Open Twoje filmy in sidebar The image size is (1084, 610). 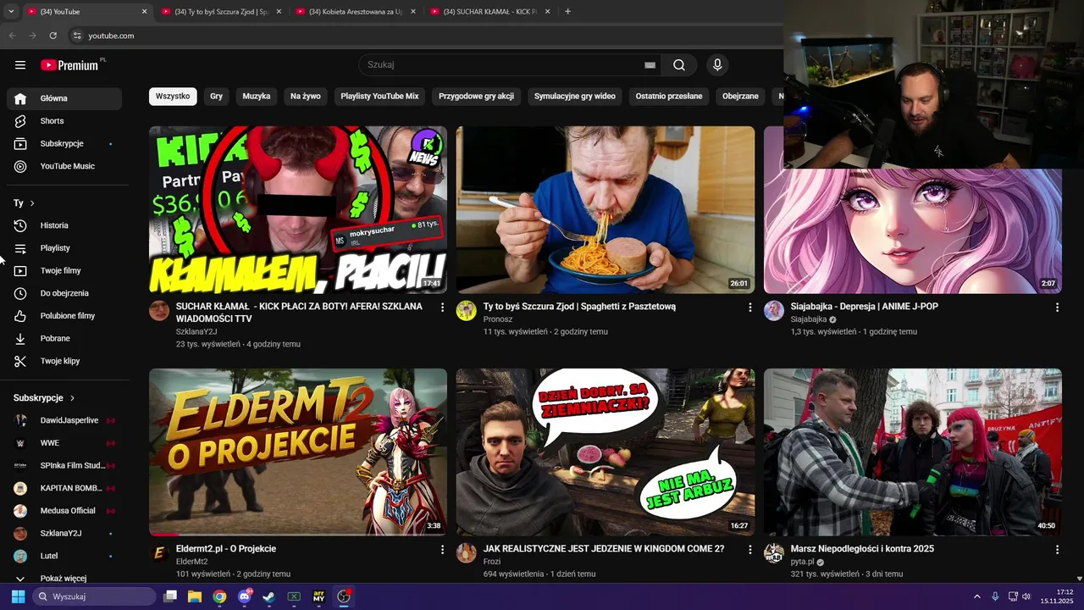[64, 270]
